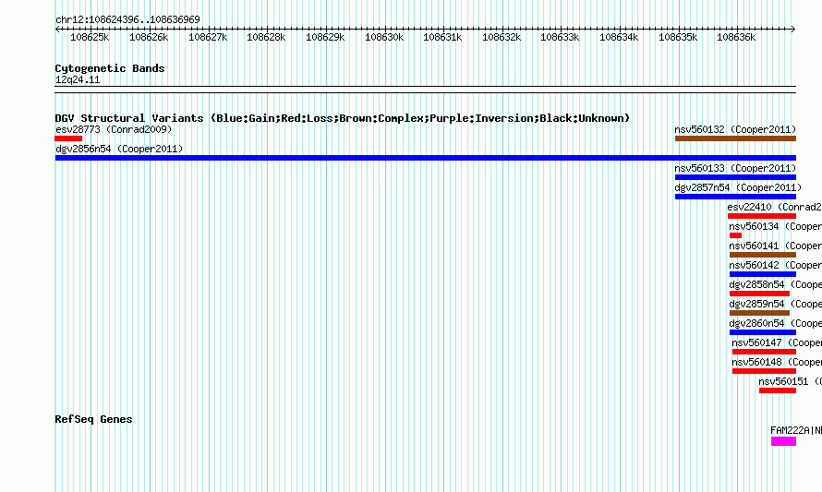Click the magenta FAM222A gene bar
Viewport: 822px width, 492px height.
[783, 441]
